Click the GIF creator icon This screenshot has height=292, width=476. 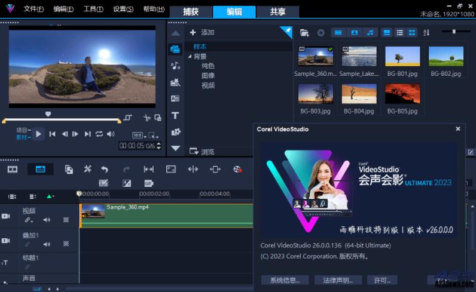coord(149,183)
